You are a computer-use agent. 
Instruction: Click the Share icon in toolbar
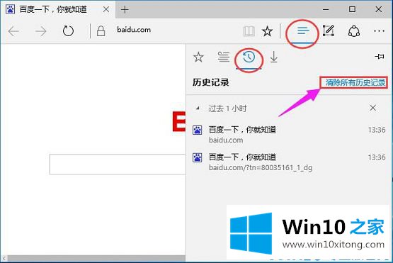point(354,31)
